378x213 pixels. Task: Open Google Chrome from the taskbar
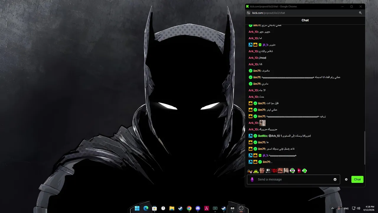pyautogui.click(x=189, y=208)
